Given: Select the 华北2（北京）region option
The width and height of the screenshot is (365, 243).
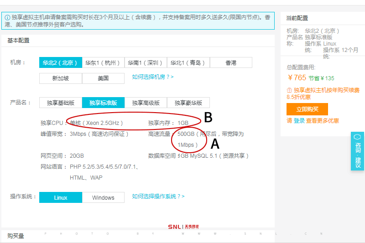Looking at the screenshot, I should (x=60, y=63).
